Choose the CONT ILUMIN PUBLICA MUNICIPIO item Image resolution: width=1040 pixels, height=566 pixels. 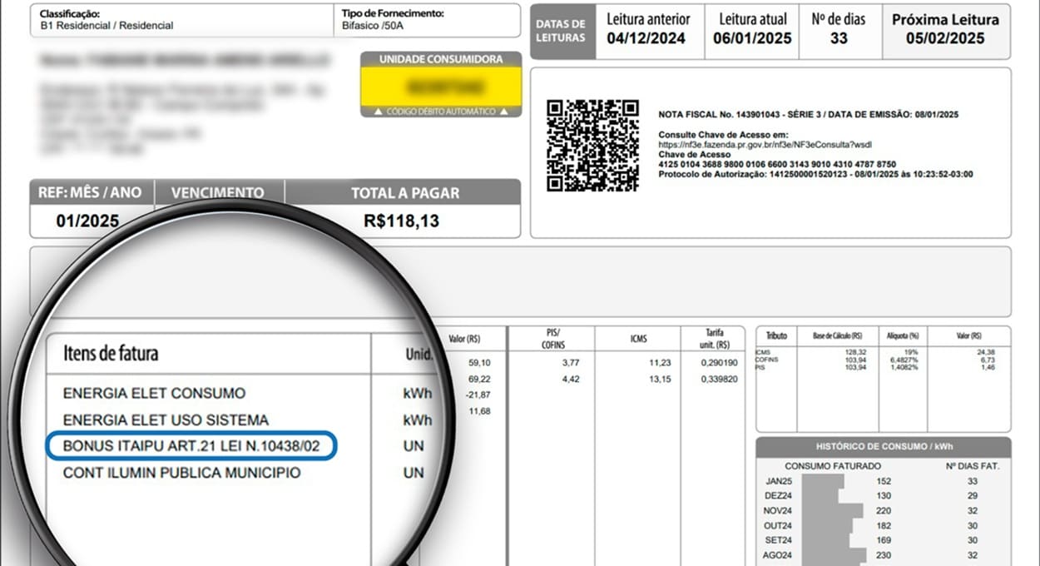point(181,473)
